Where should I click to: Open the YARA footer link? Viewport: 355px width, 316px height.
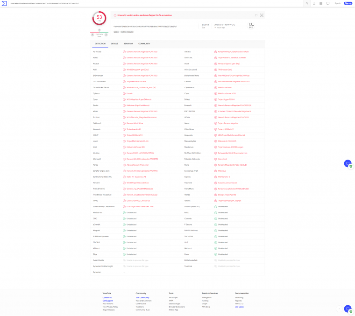(171, 301)
